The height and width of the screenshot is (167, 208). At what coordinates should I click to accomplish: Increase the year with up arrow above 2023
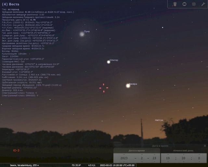pyautogui.click(x=123, y=154)
